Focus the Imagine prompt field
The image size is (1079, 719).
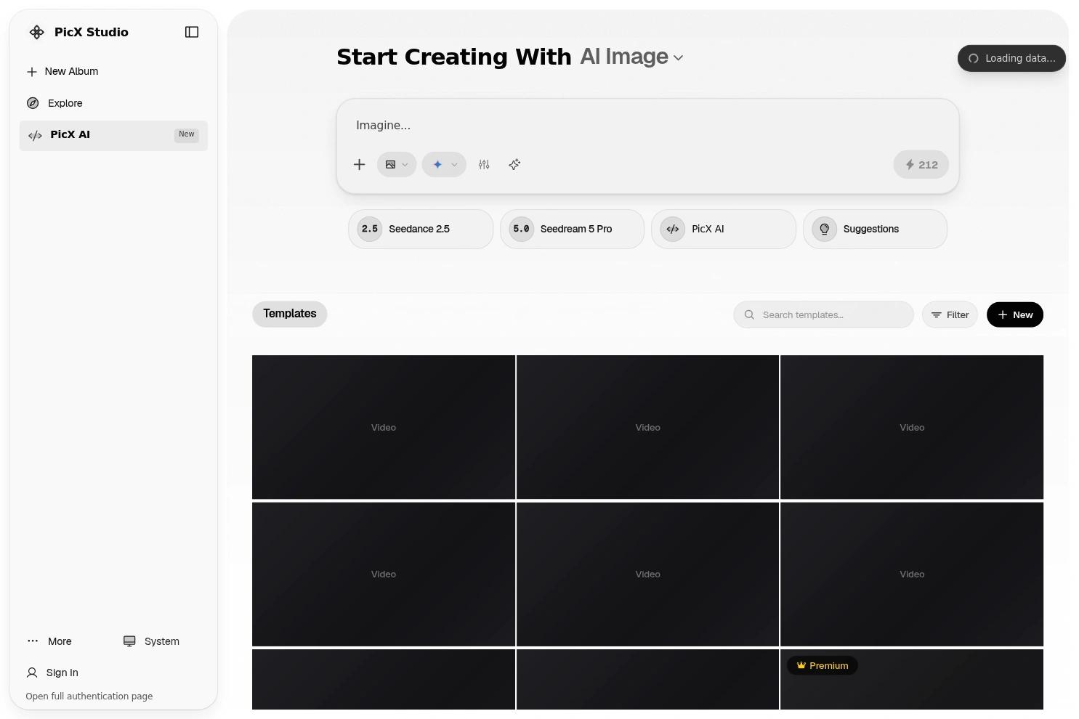click(647, 125)
